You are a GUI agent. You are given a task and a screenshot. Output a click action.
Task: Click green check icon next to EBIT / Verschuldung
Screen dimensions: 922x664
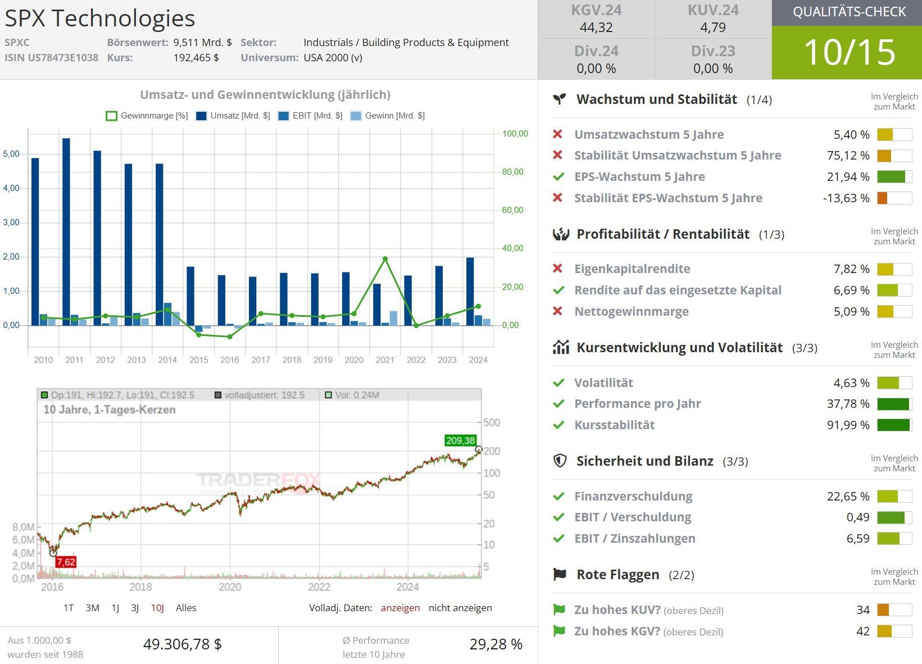click(x=558, y=517)
